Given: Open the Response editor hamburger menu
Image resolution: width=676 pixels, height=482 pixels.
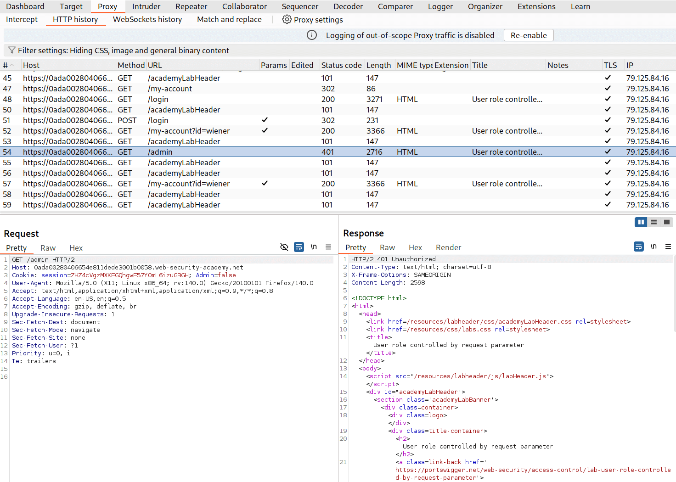Looking at the screenshot, I should point(668,247).
